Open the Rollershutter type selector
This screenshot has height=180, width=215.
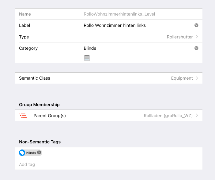point(179,37)
